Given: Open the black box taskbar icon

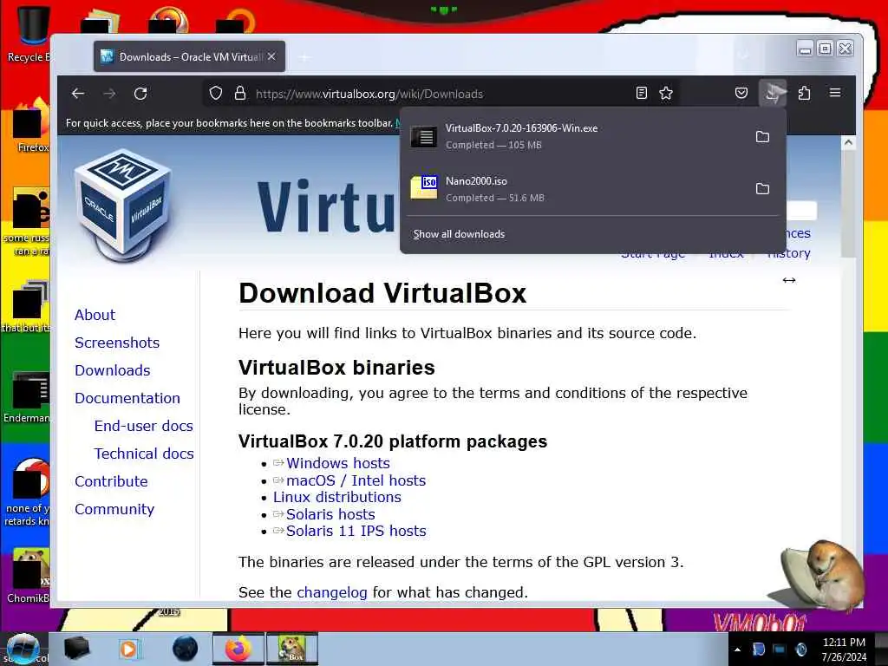Looking at the screenshot, I should (77, 649).
